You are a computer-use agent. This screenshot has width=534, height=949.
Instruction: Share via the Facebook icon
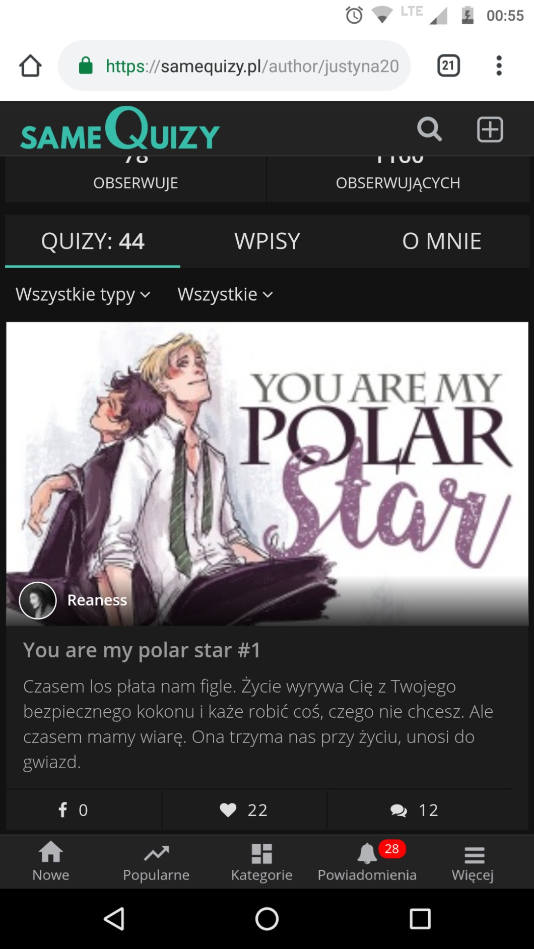tap(63, 809)
